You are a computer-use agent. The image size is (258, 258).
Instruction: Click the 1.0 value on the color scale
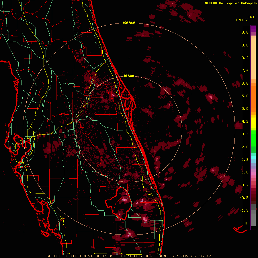pyautogui.click(x=245, y=172)
